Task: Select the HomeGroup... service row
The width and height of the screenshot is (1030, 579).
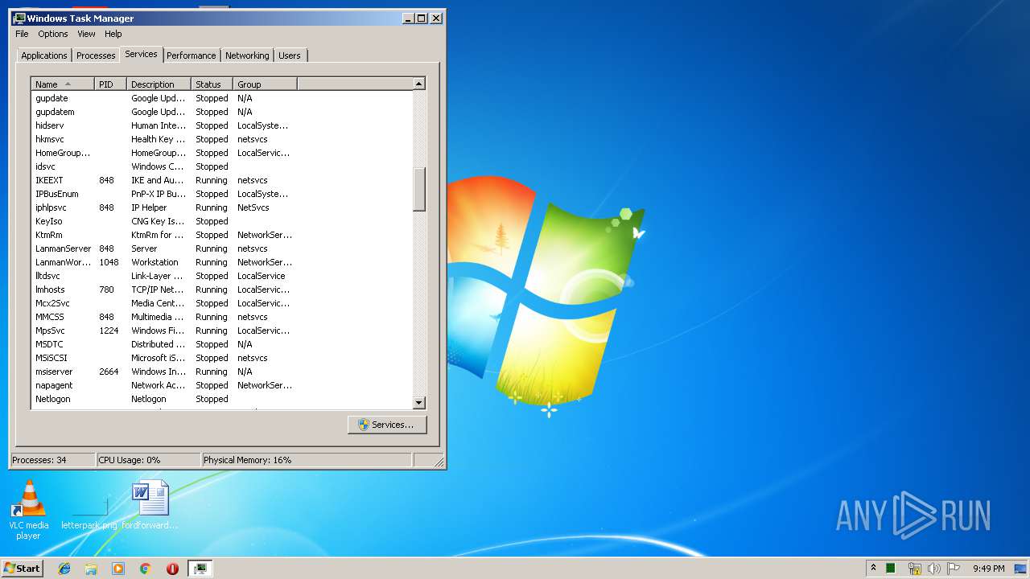Action: [x=221, y=153]
